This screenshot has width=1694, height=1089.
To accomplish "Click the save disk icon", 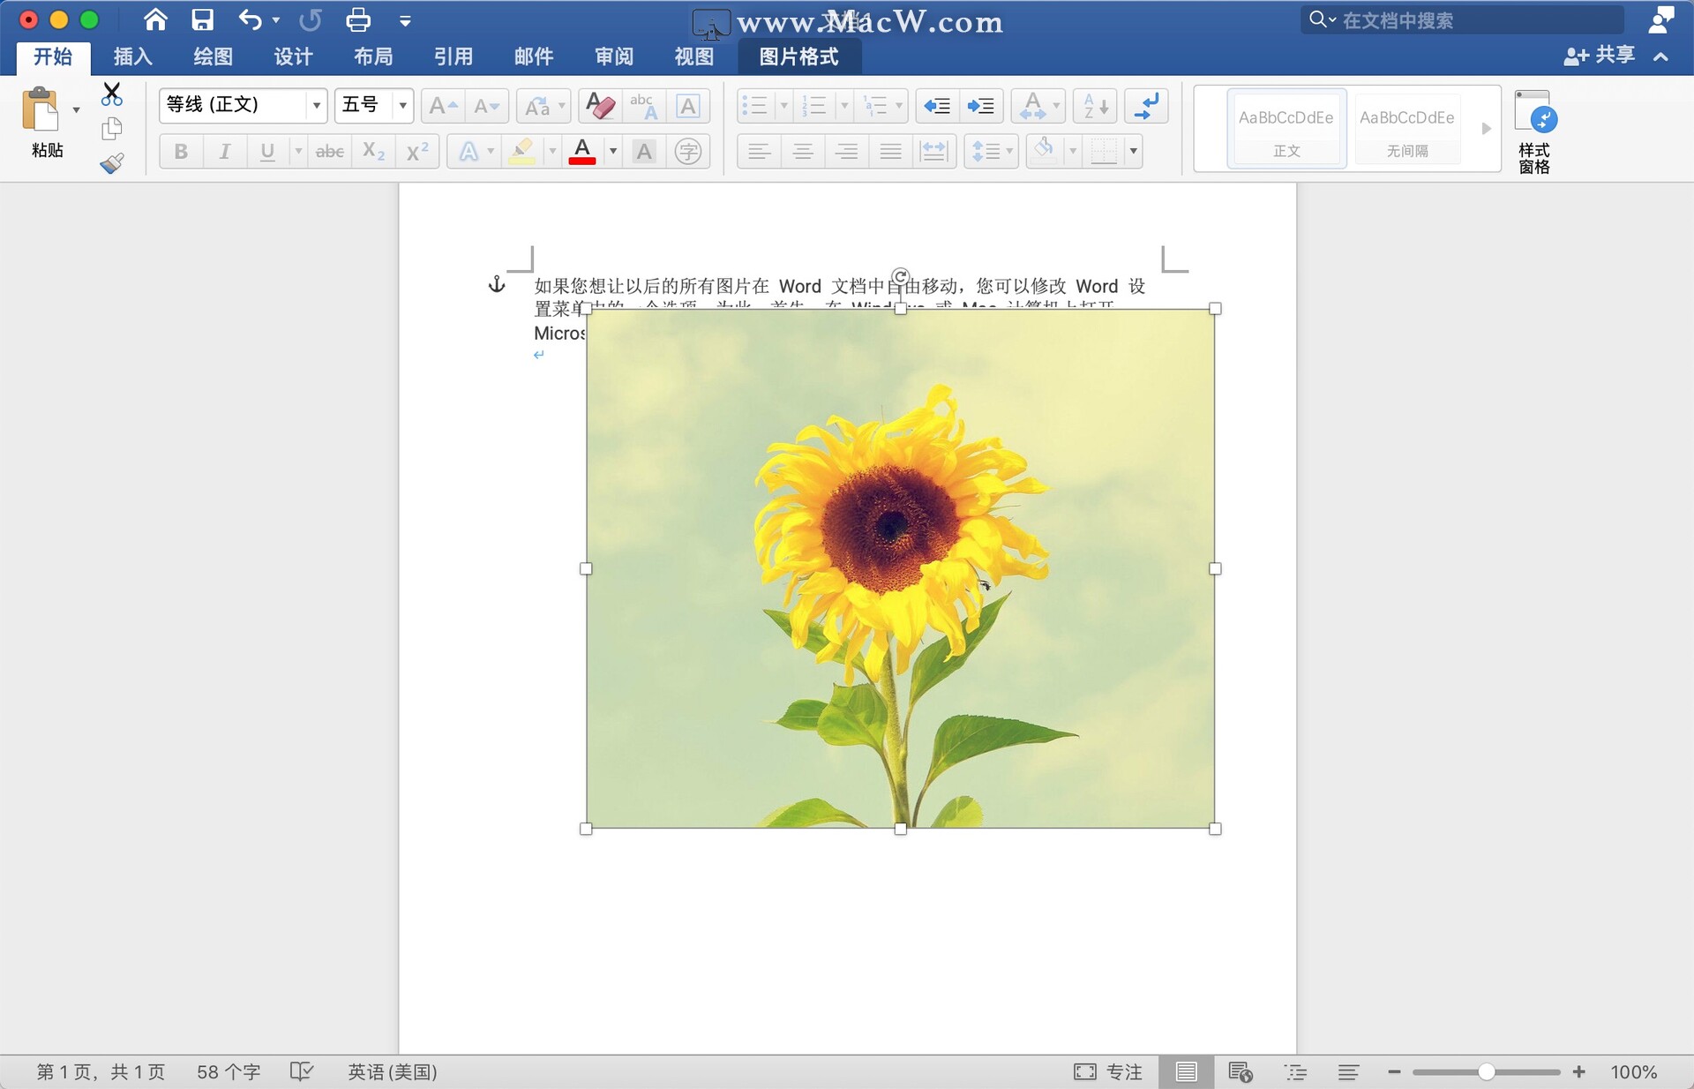I will [203, 19].
